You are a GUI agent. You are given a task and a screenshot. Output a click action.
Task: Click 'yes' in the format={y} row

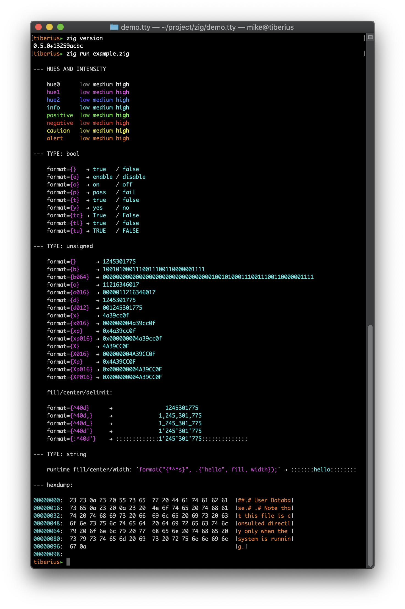click(x=98, y=208)
